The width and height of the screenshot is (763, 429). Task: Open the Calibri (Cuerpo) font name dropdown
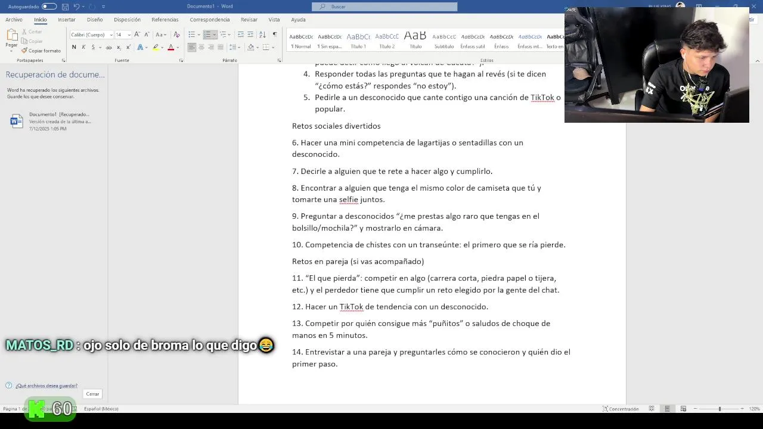pyautogui.click(x=111, y=35)
